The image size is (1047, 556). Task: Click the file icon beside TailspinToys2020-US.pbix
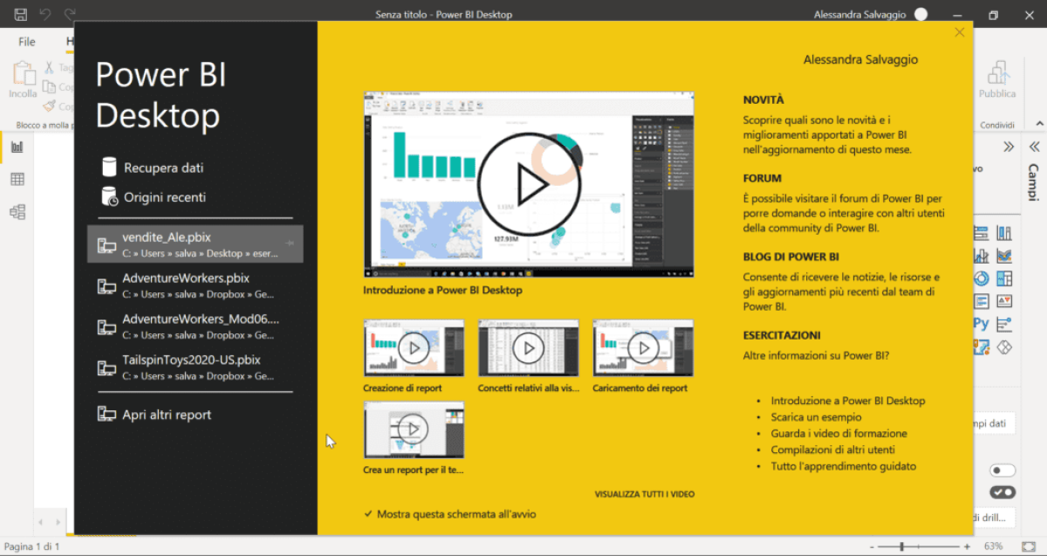pos(106,367)
